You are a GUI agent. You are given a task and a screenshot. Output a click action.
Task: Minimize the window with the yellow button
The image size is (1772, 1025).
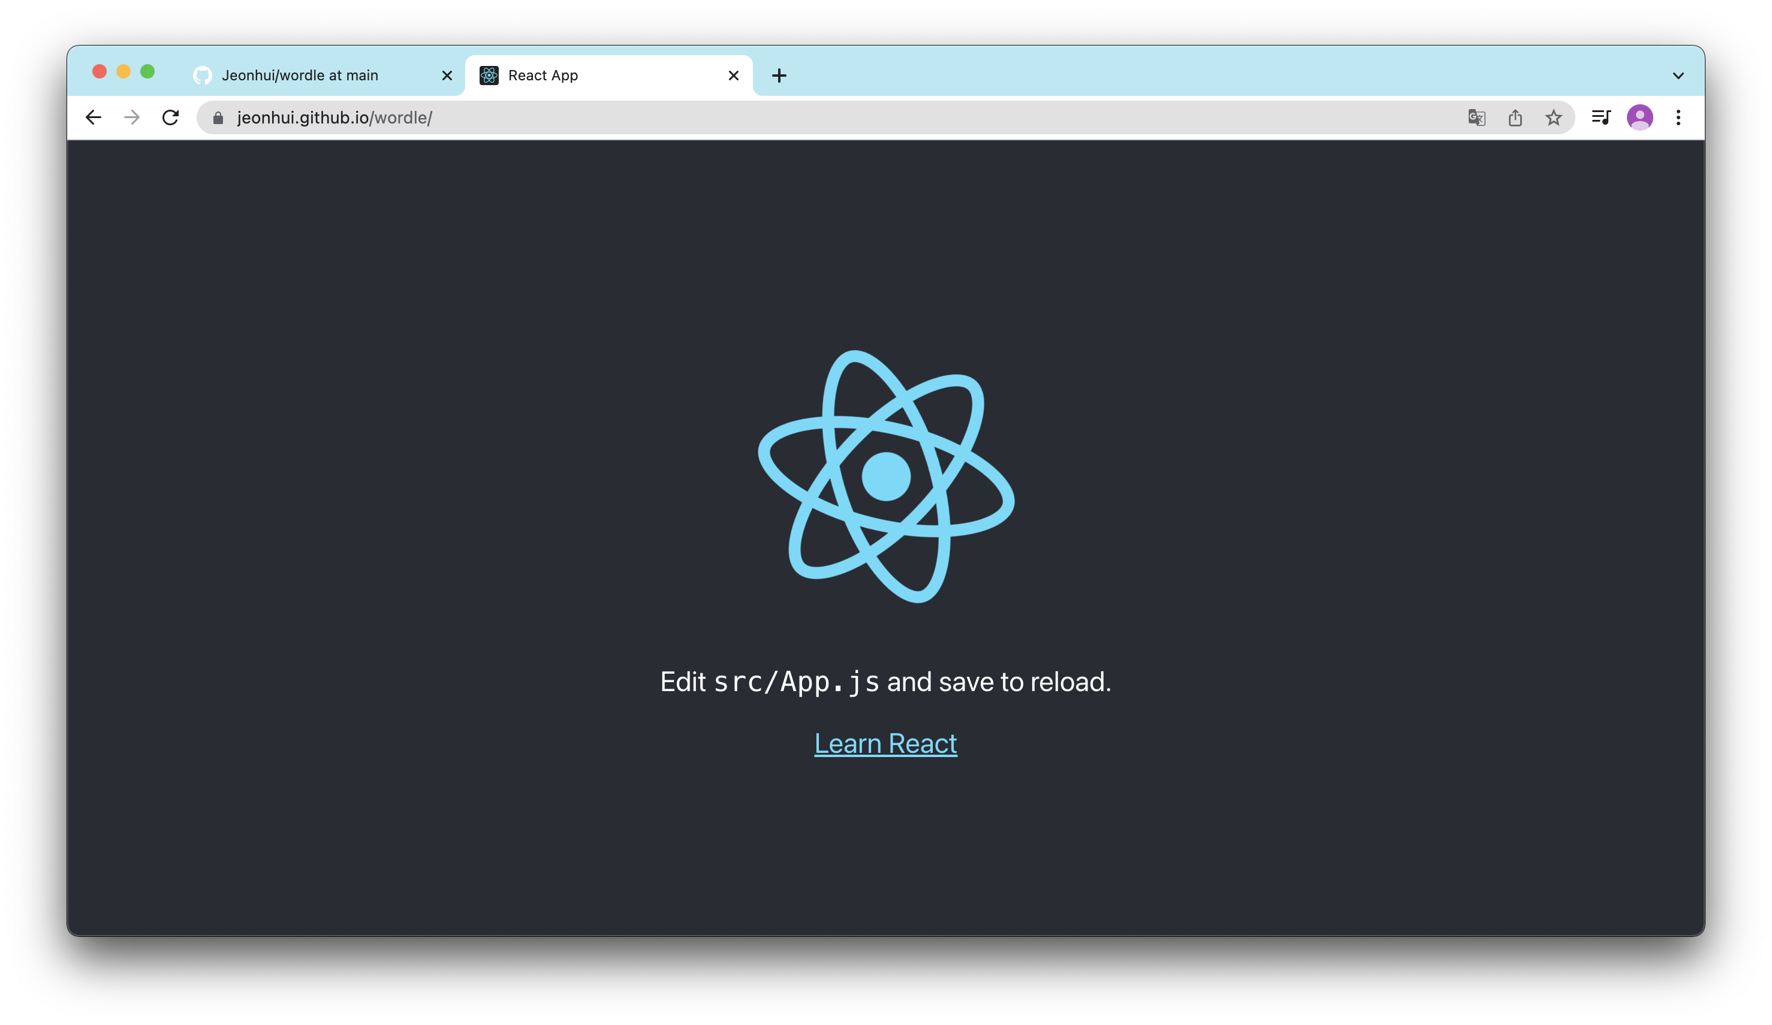tap(123, 72)
